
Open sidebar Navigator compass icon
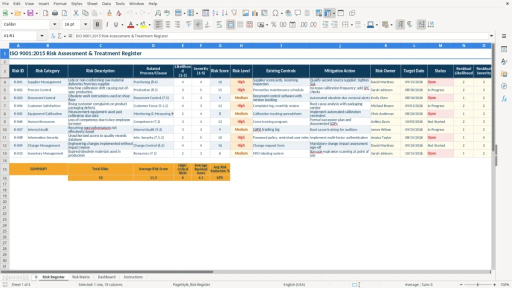pos(504,86)
